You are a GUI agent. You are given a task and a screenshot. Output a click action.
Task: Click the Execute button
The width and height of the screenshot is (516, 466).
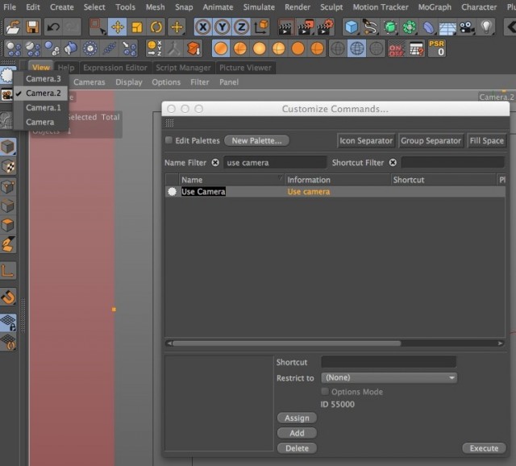click(x=484, y=448)
